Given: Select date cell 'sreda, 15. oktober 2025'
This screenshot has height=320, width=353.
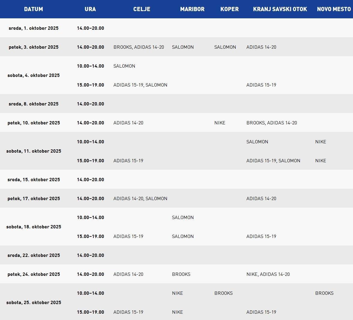Looking at the screenshot, I should click(x=34, y=180).
